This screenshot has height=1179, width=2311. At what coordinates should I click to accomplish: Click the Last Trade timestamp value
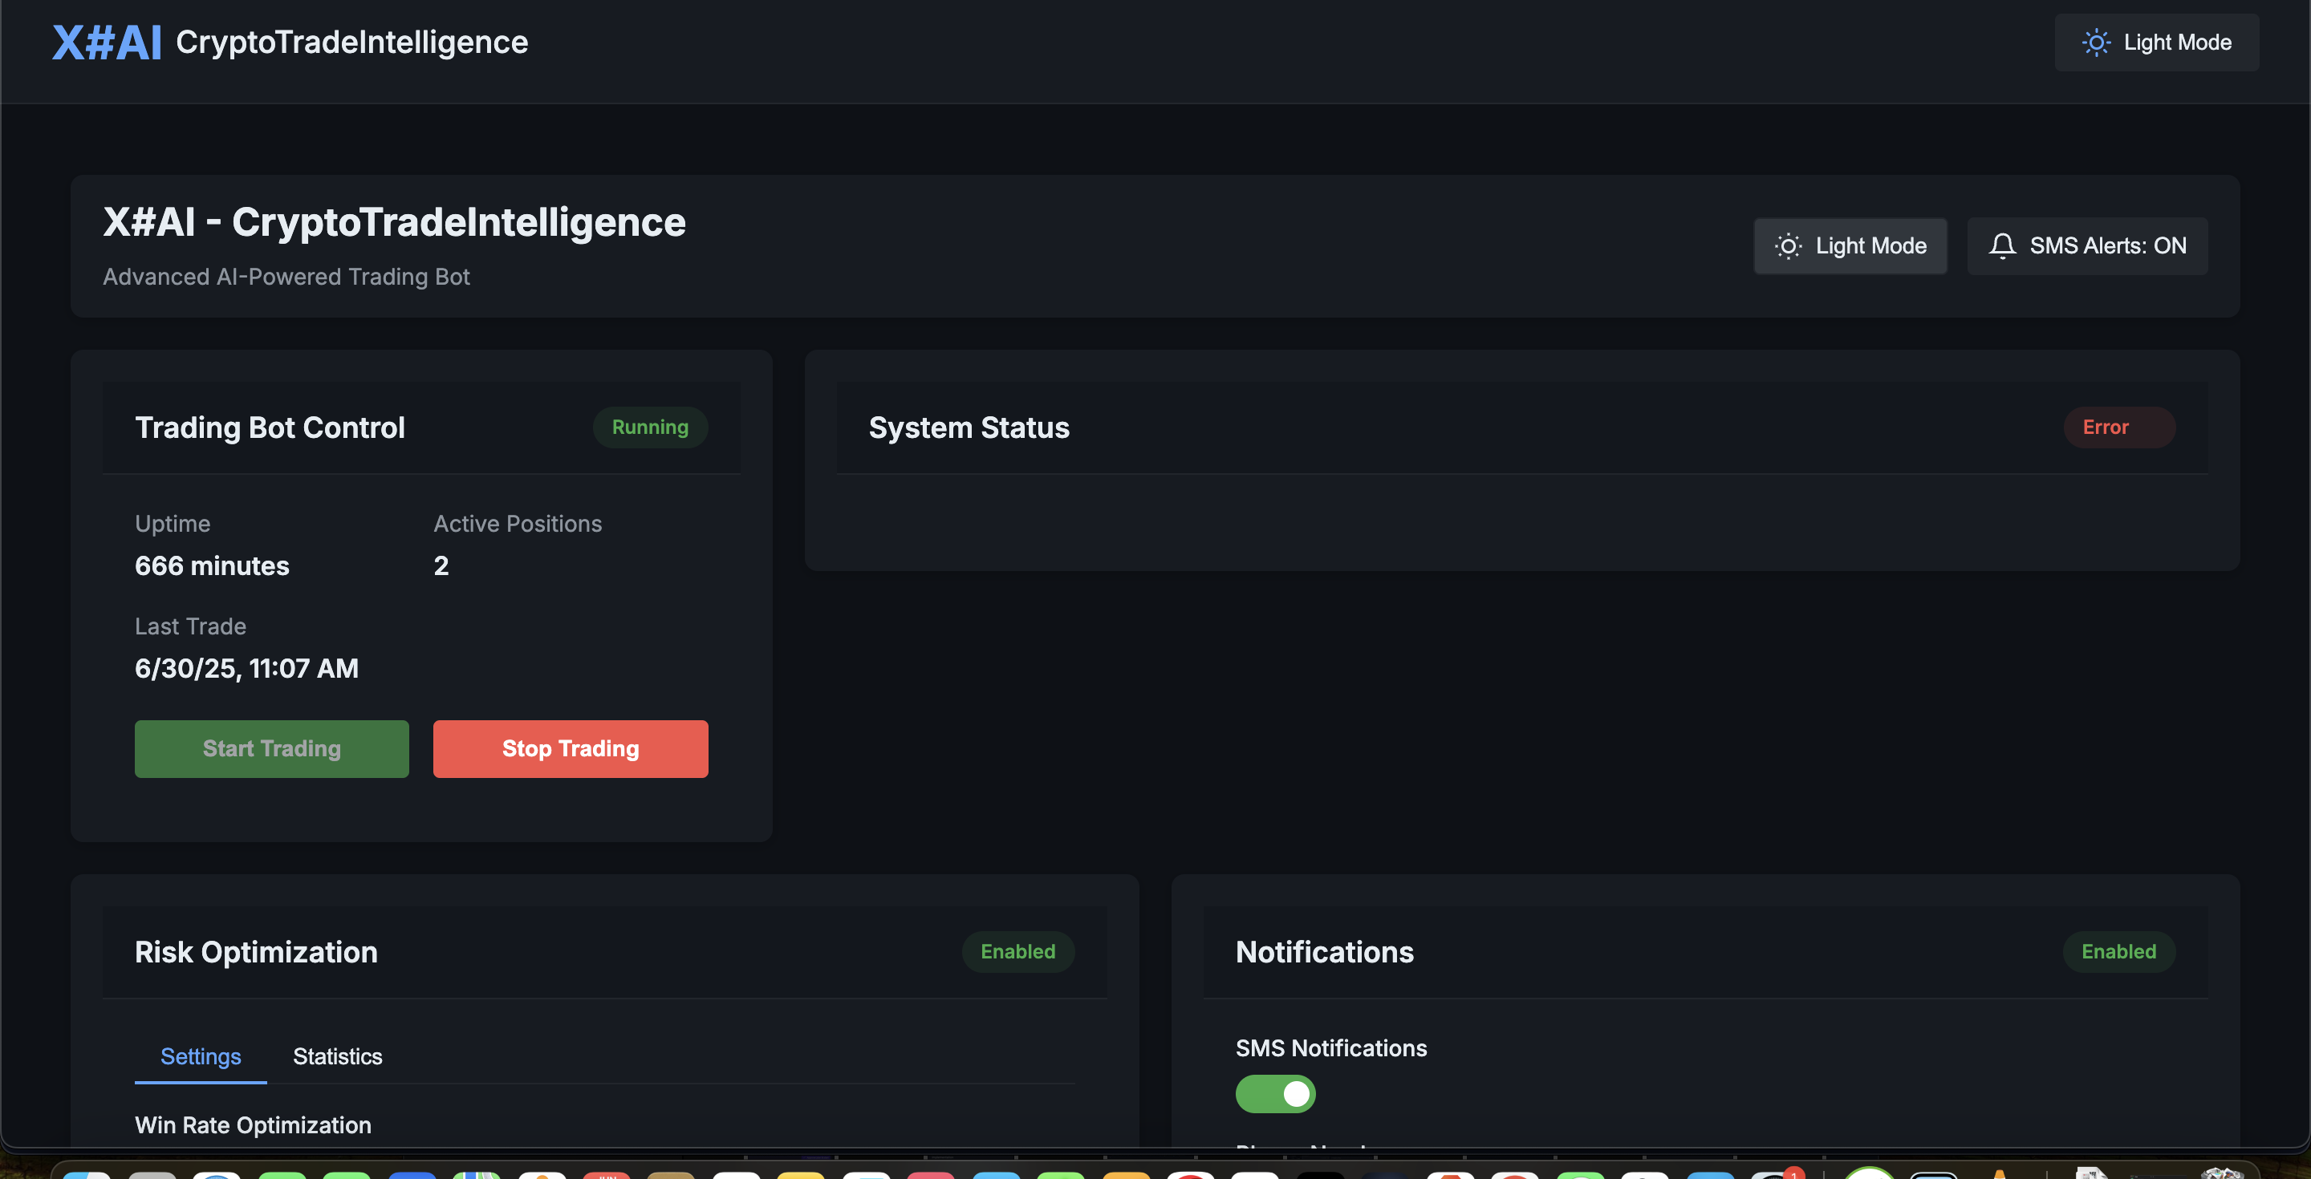[x=246, y=668]
